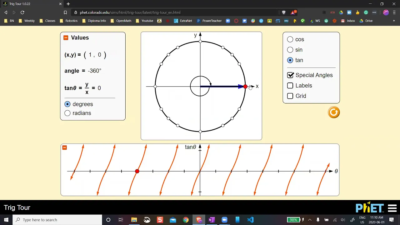The height and width of the screenshot is (225, 400).
Task: Open Visual Studio Code from taskbar
Action: tap(250, 220)
